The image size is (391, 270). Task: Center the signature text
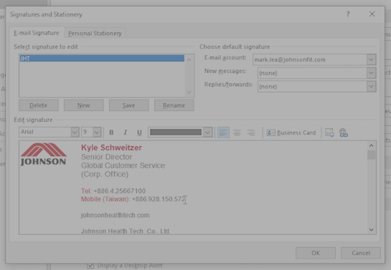(x=237, y=132)
